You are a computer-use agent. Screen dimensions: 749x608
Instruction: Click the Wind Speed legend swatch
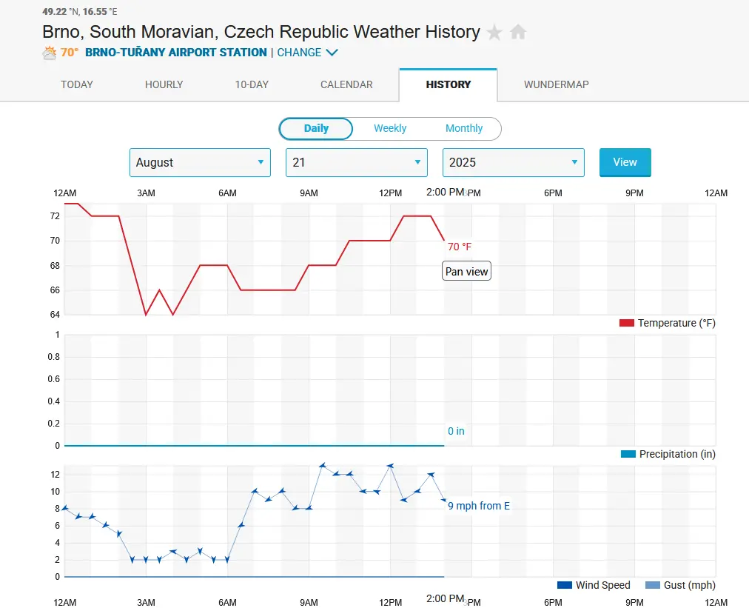565,585
